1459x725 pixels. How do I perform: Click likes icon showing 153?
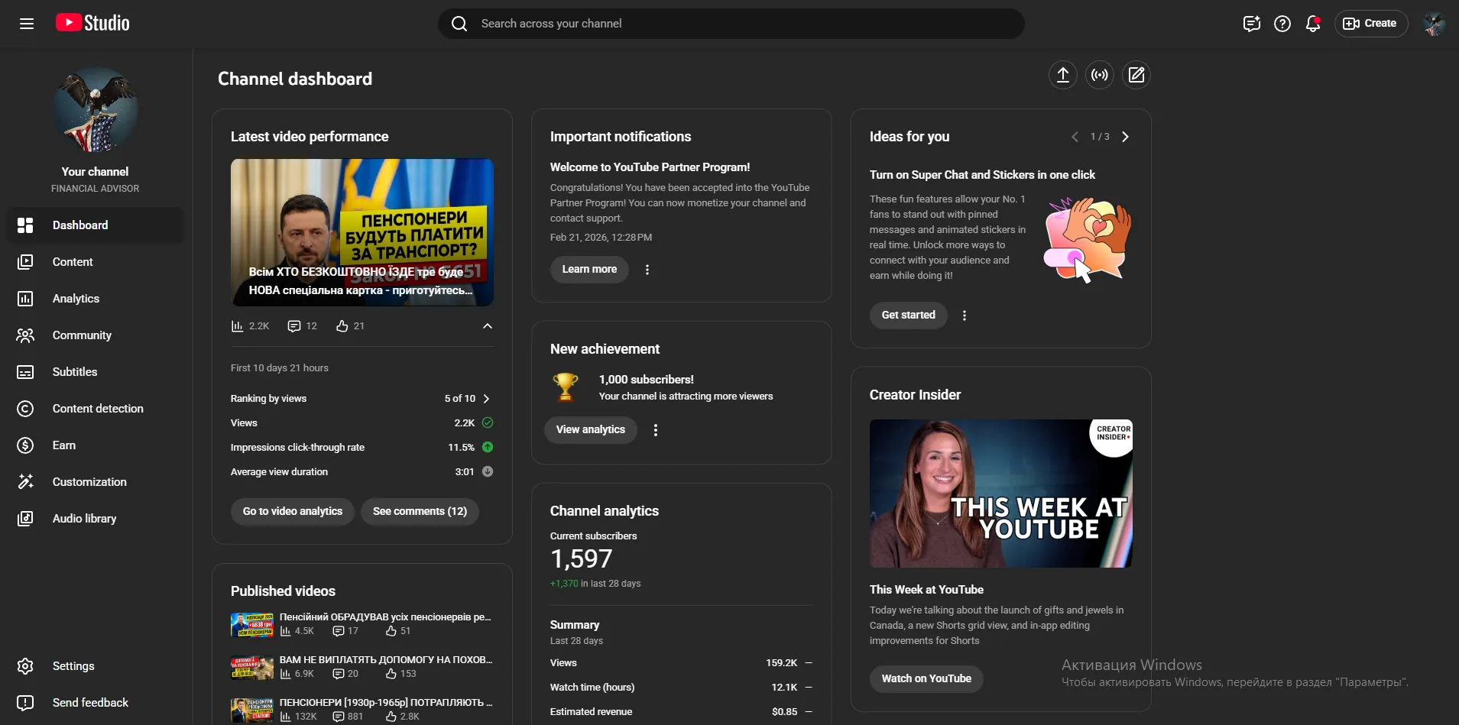391,674
